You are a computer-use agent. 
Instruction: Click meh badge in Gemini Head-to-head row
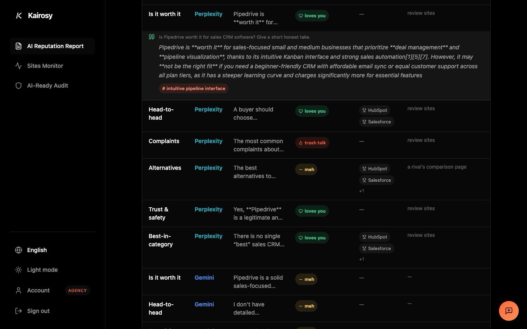pos(306,306)
